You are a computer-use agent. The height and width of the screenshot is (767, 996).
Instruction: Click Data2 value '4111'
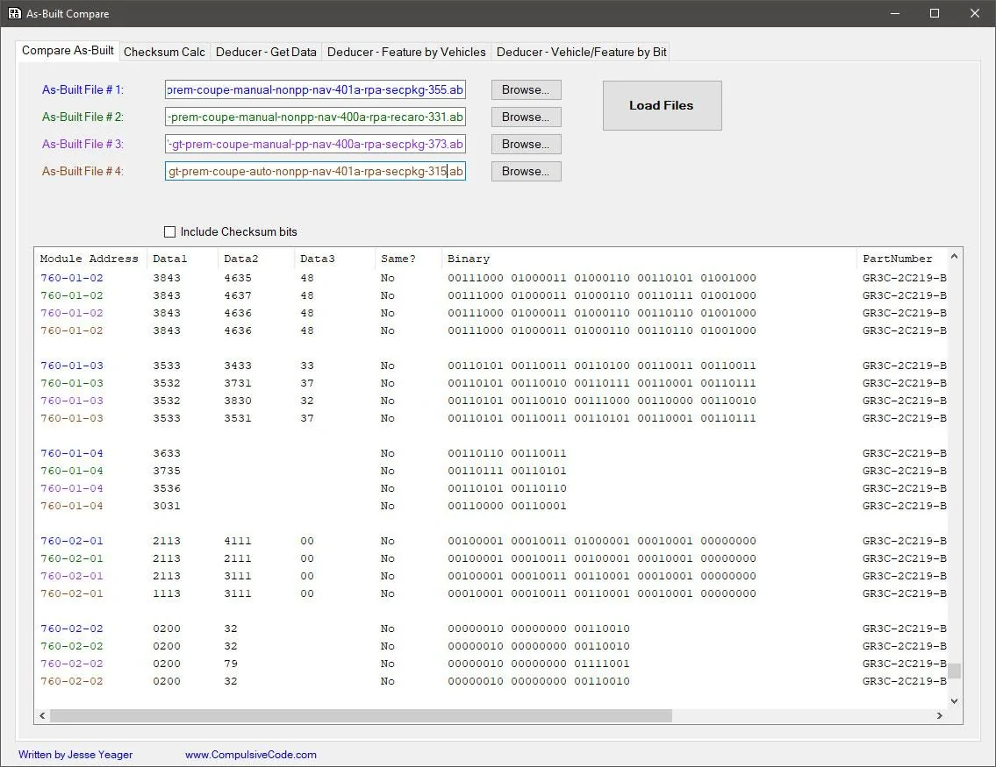[x=238, y=541]
